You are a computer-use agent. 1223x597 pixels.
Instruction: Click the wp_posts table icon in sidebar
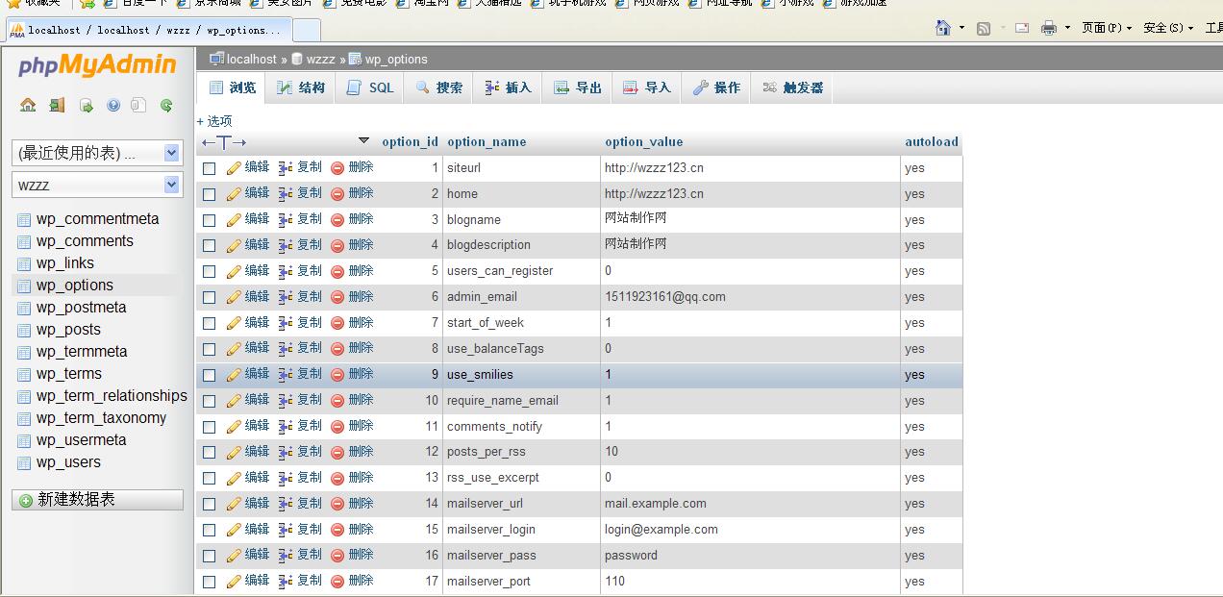(x=24, y=330)
